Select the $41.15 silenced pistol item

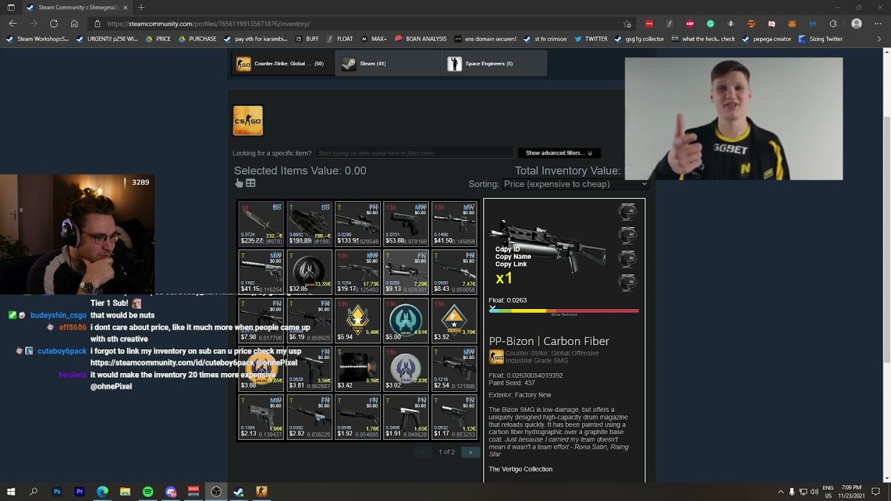tap(261, 272)
